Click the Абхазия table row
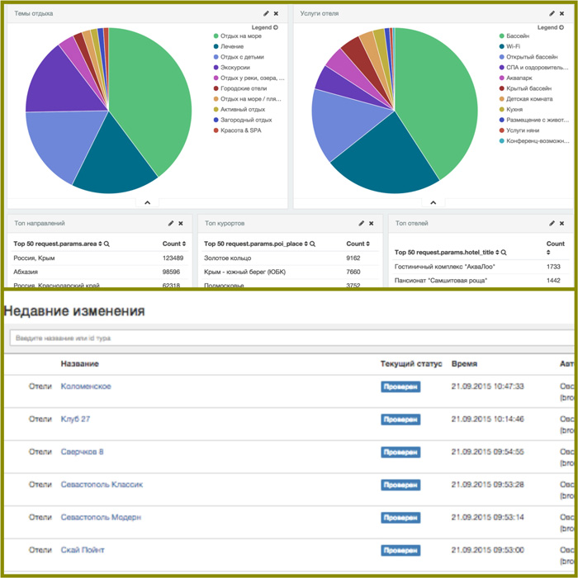Viewport: 578px width, 578px height. pos(100,272)
